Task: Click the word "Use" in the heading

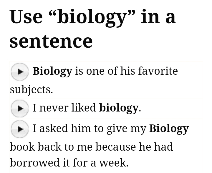Action: click(x=26, y=17)
